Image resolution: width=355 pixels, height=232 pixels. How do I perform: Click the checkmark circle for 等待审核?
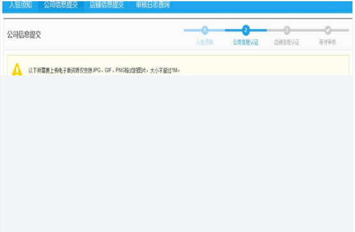pos(328,30)
